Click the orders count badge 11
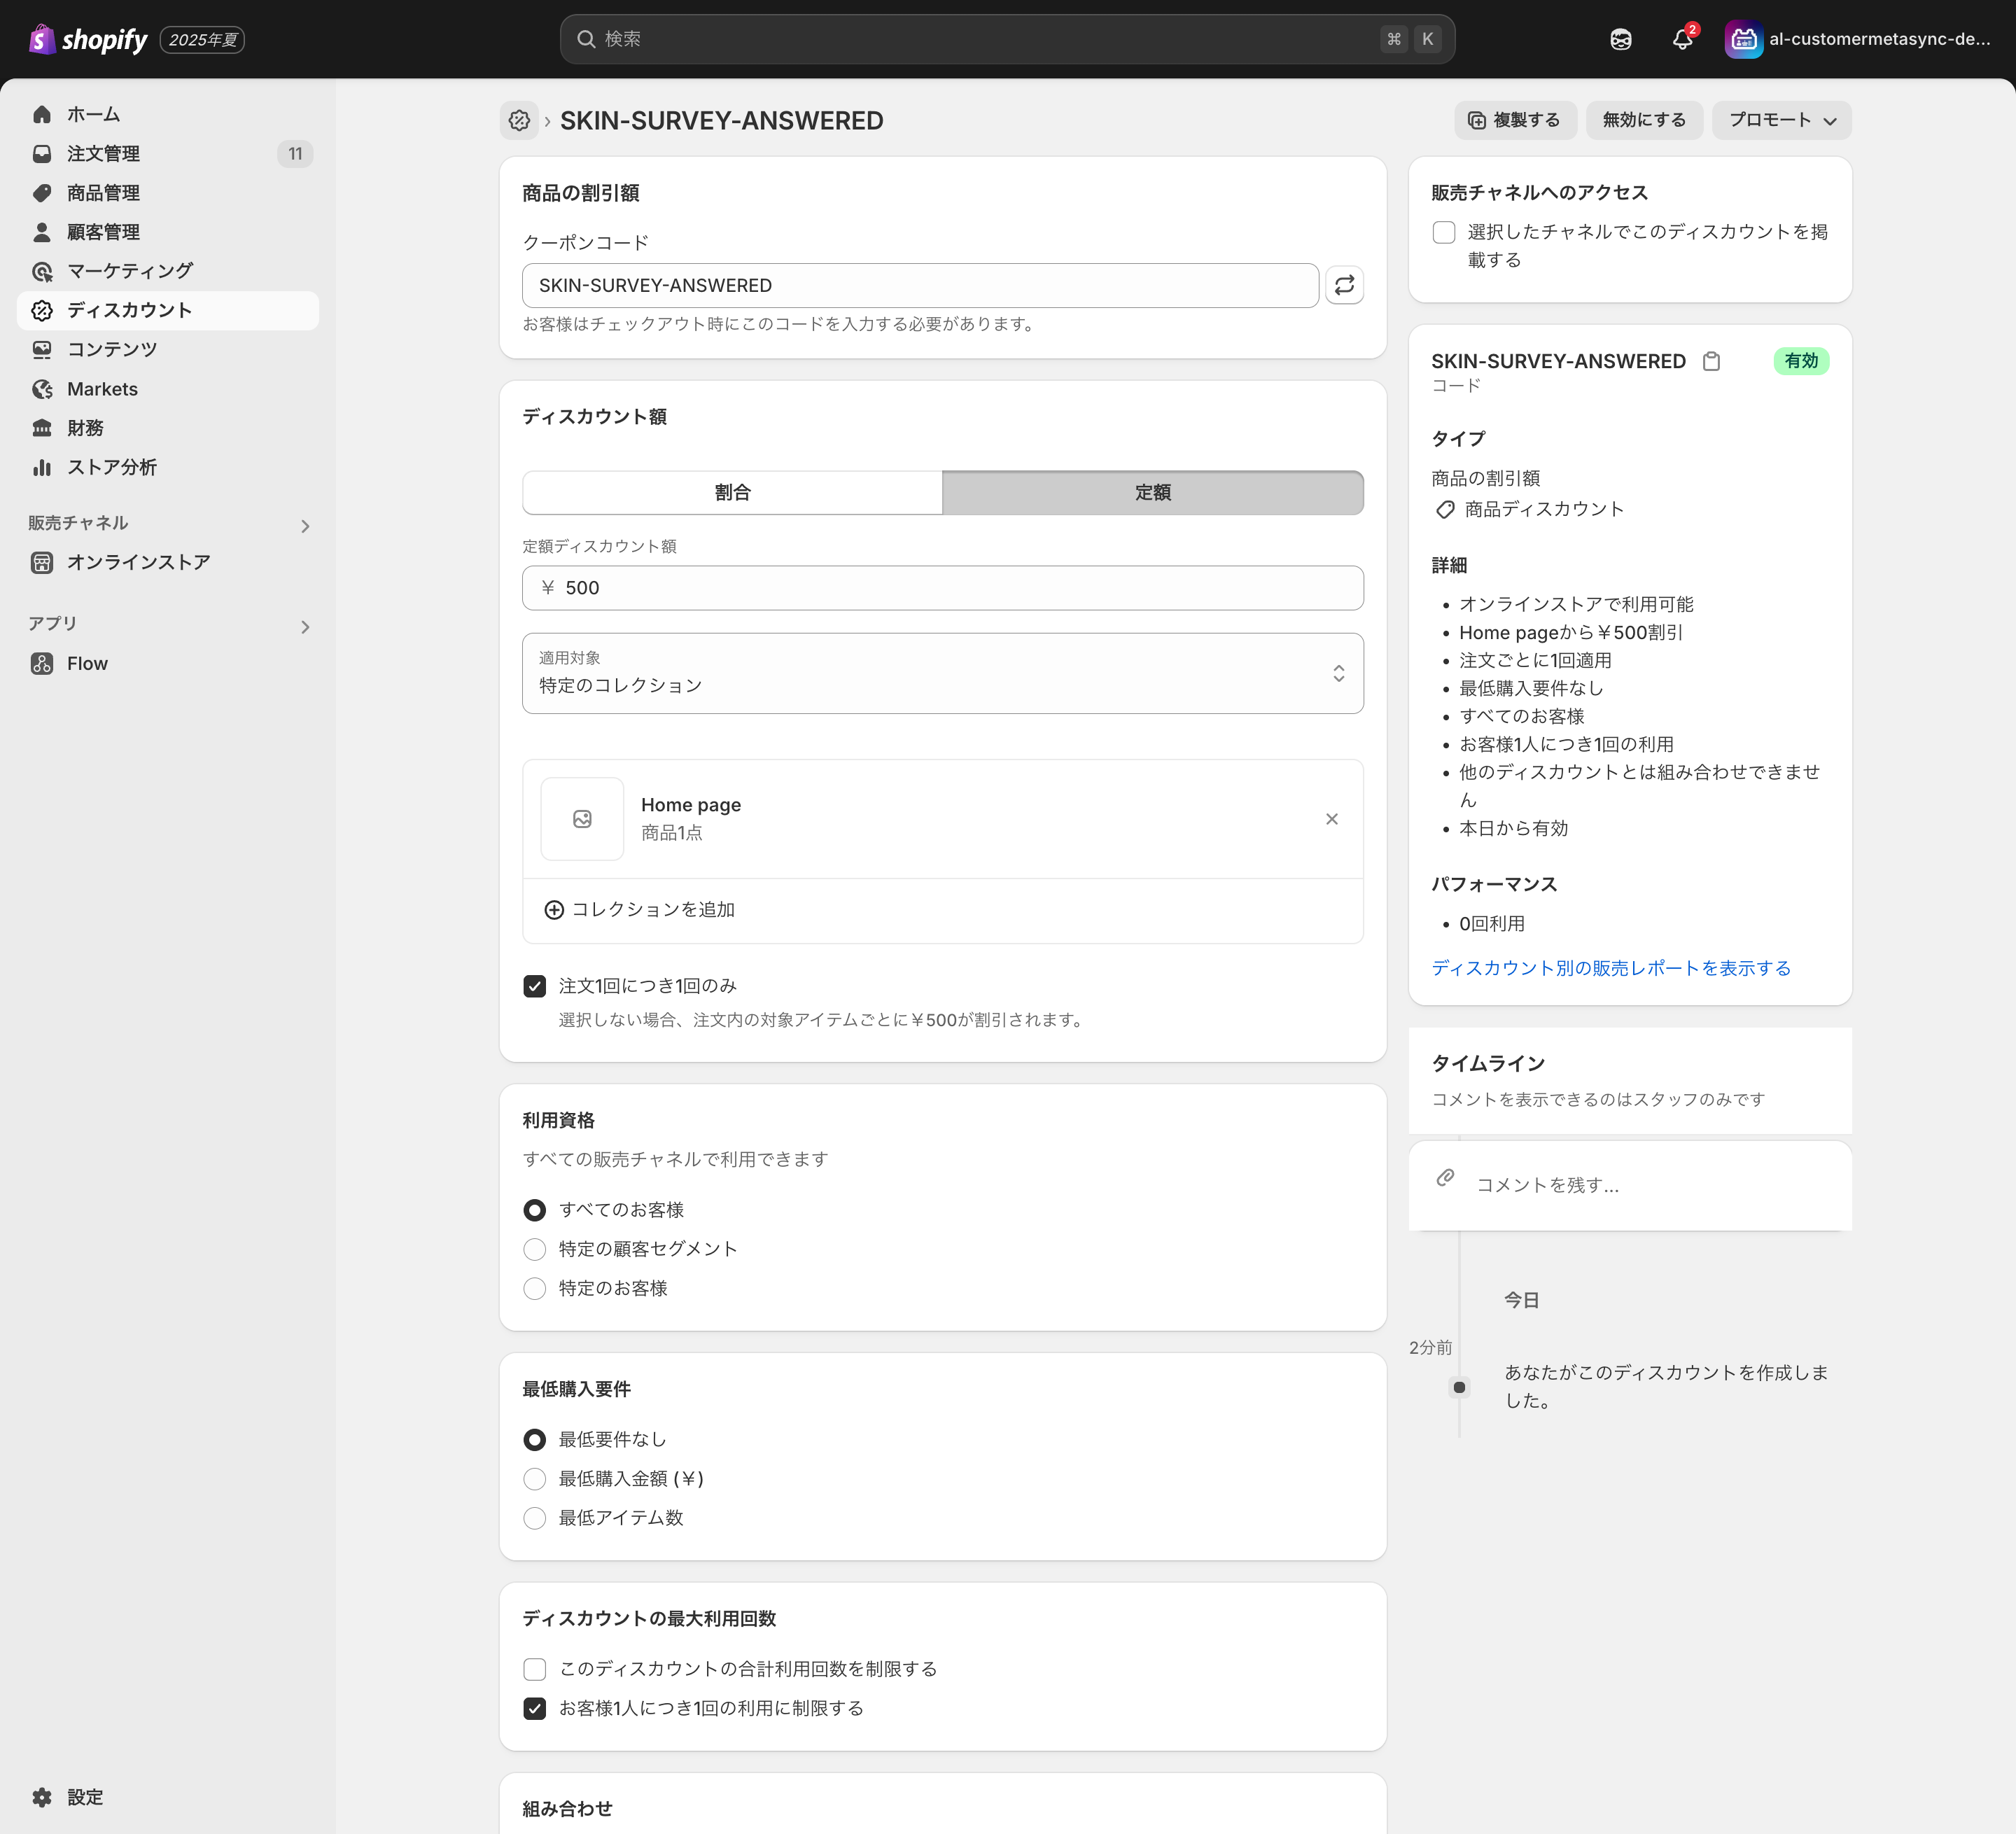 [x=295, y=153]
